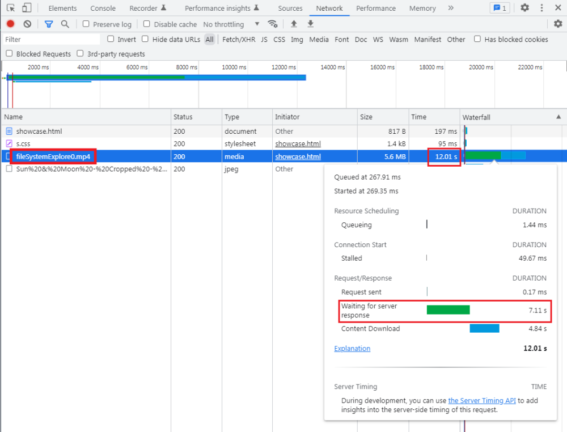This screenshot has height=432, width=567.
Task: Open Network panel settings gear
Action: coord(558,24)
